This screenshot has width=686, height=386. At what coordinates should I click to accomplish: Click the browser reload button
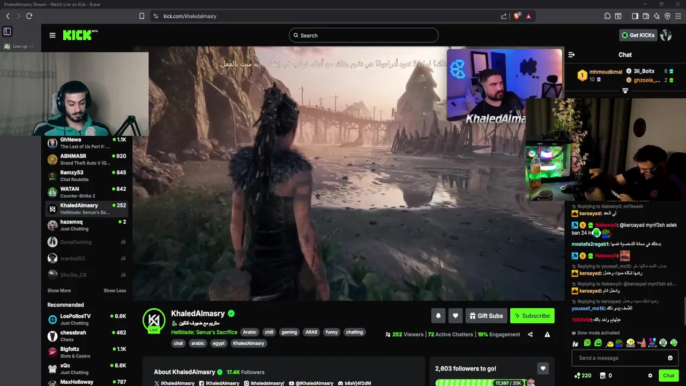pyautogui.click(x=29, y=16)
